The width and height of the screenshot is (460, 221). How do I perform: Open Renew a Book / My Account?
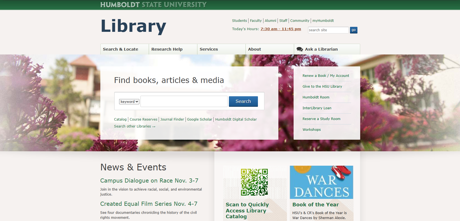[326, 76]
